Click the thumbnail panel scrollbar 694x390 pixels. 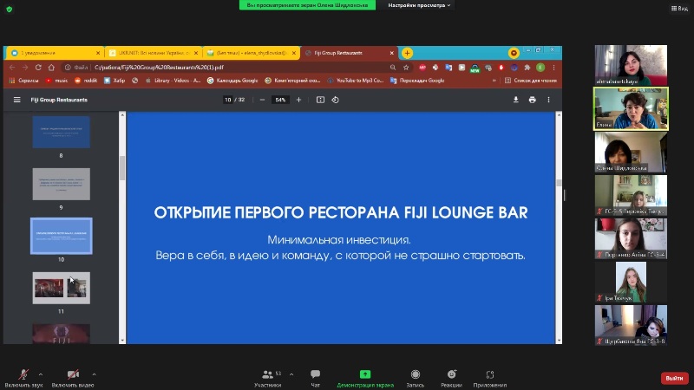click(x=122, y=168)
